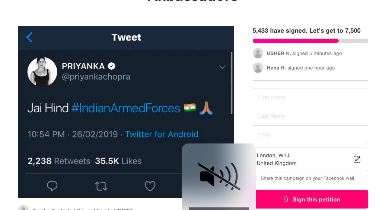Click the heart like icon
This screenshot has width=376, height=210.
pyautogui.click(x=150, y=186)
